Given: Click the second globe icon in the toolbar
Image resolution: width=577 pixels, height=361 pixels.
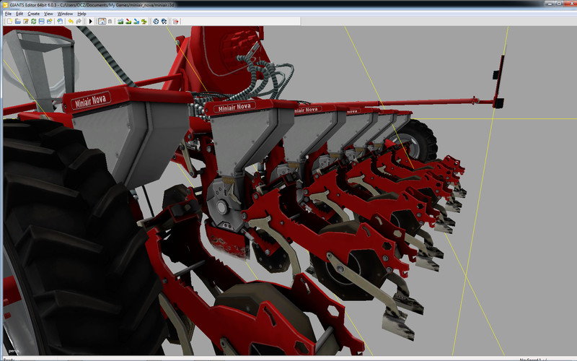Looking at the screenshot, I should click(164, 22).
